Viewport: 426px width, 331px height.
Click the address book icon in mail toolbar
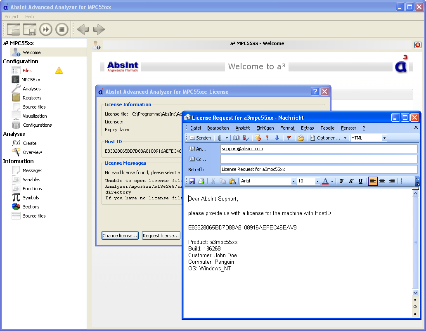(237, 138)
